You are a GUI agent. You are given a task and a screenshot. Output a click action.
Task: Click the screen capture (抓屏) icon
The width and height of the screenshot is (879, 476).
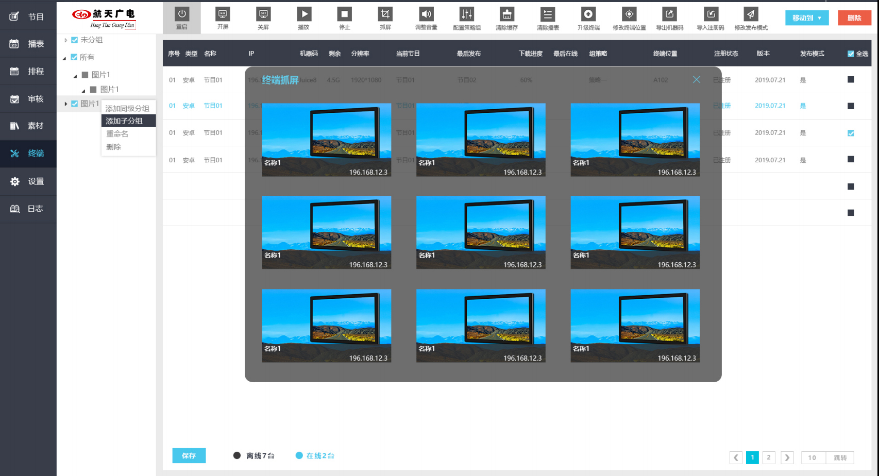coord(385,14)
